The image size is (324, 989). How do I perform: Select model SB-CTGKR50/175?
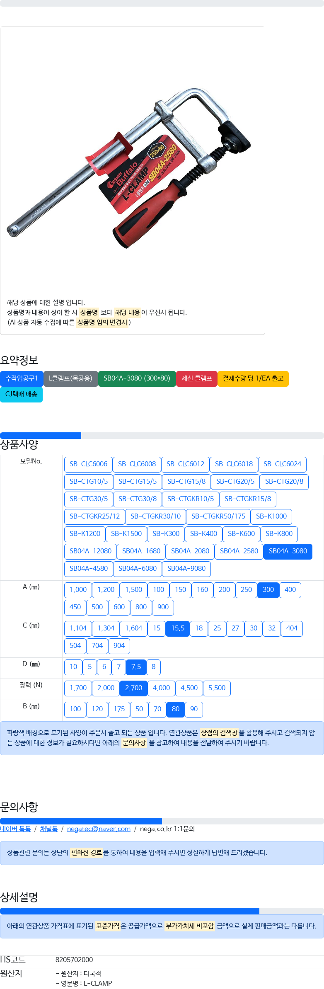pyautogui.click(x=218, y=516)
